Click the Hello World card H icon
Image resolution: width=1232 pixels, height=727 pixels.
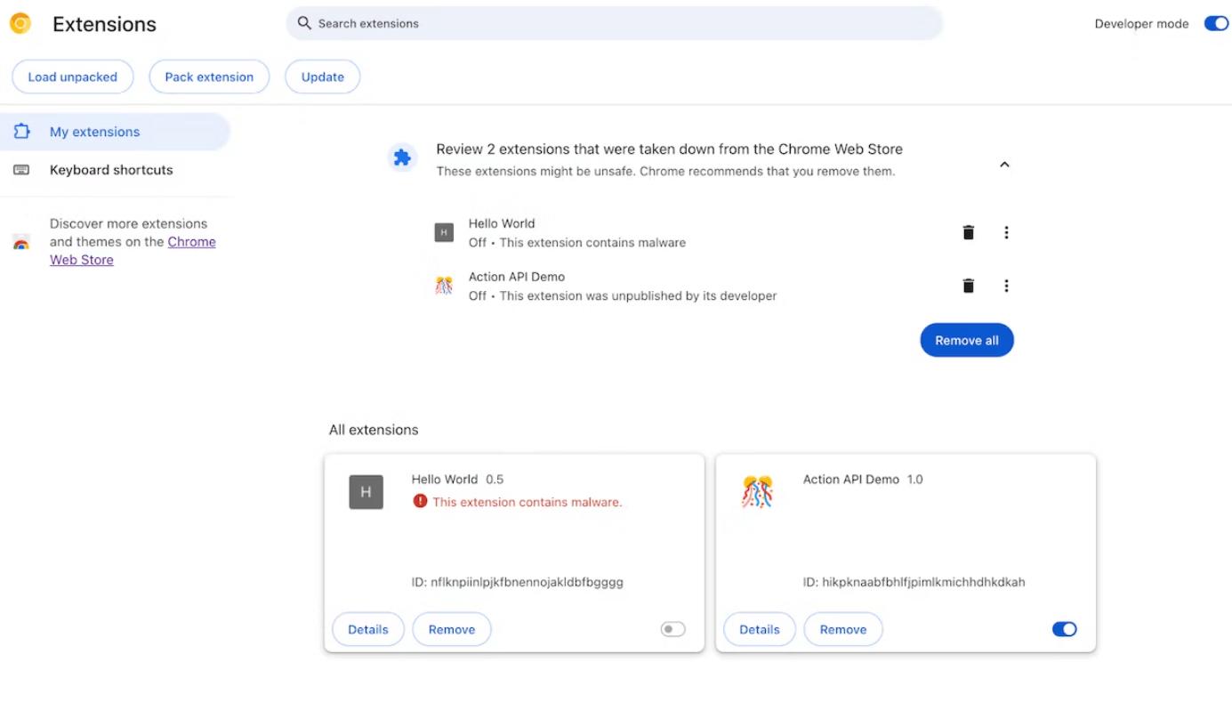point(366,492)
